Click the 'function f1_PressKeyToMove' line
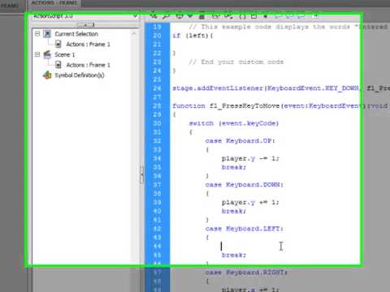The height and width of the screenshot is (292, 390). 280,105
